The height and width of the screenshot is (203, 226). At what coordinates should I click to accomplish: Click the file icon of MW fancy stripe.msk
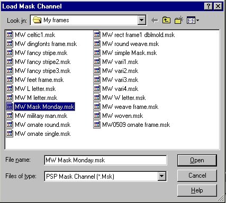[x=10, y=53]
